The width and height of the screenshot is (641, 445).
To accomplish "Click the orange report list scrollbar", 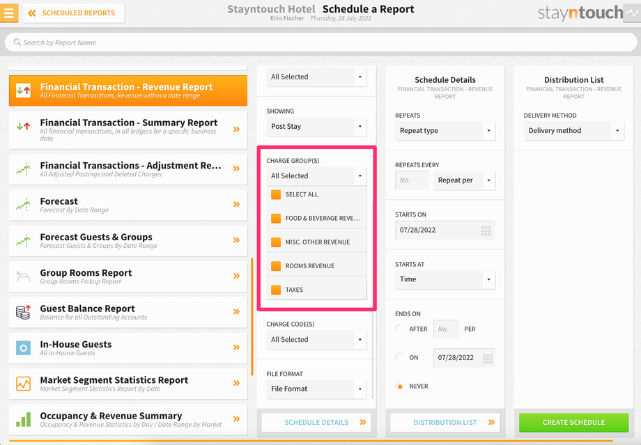I will click(252, 317).
